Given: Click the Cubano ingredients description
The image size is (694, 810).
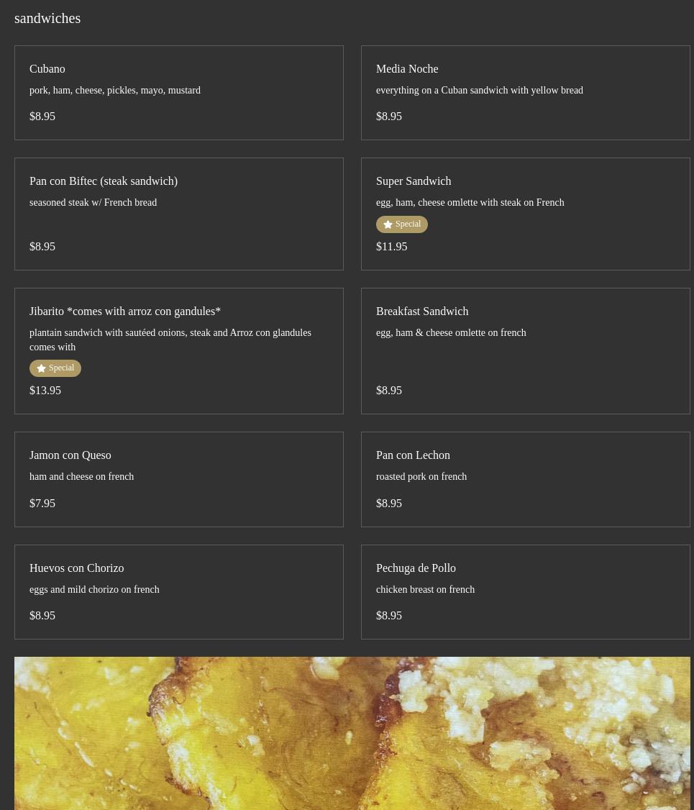Looking at the screenshot, I should (115, 91).
